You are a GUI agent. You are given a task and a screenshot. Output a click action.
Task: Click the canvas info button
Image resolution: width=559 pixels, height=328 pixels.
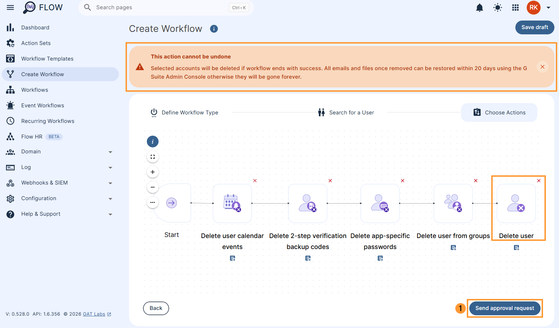point(153,142)
